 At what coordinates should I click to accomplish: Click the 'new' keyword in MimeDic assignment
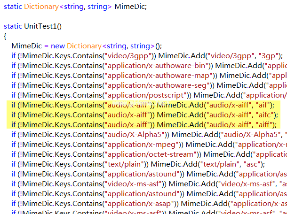coord(58,46)
